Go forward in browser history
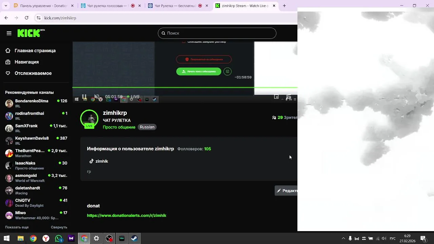The width and height of the screenshot is (434, 244). click(16, 18)
